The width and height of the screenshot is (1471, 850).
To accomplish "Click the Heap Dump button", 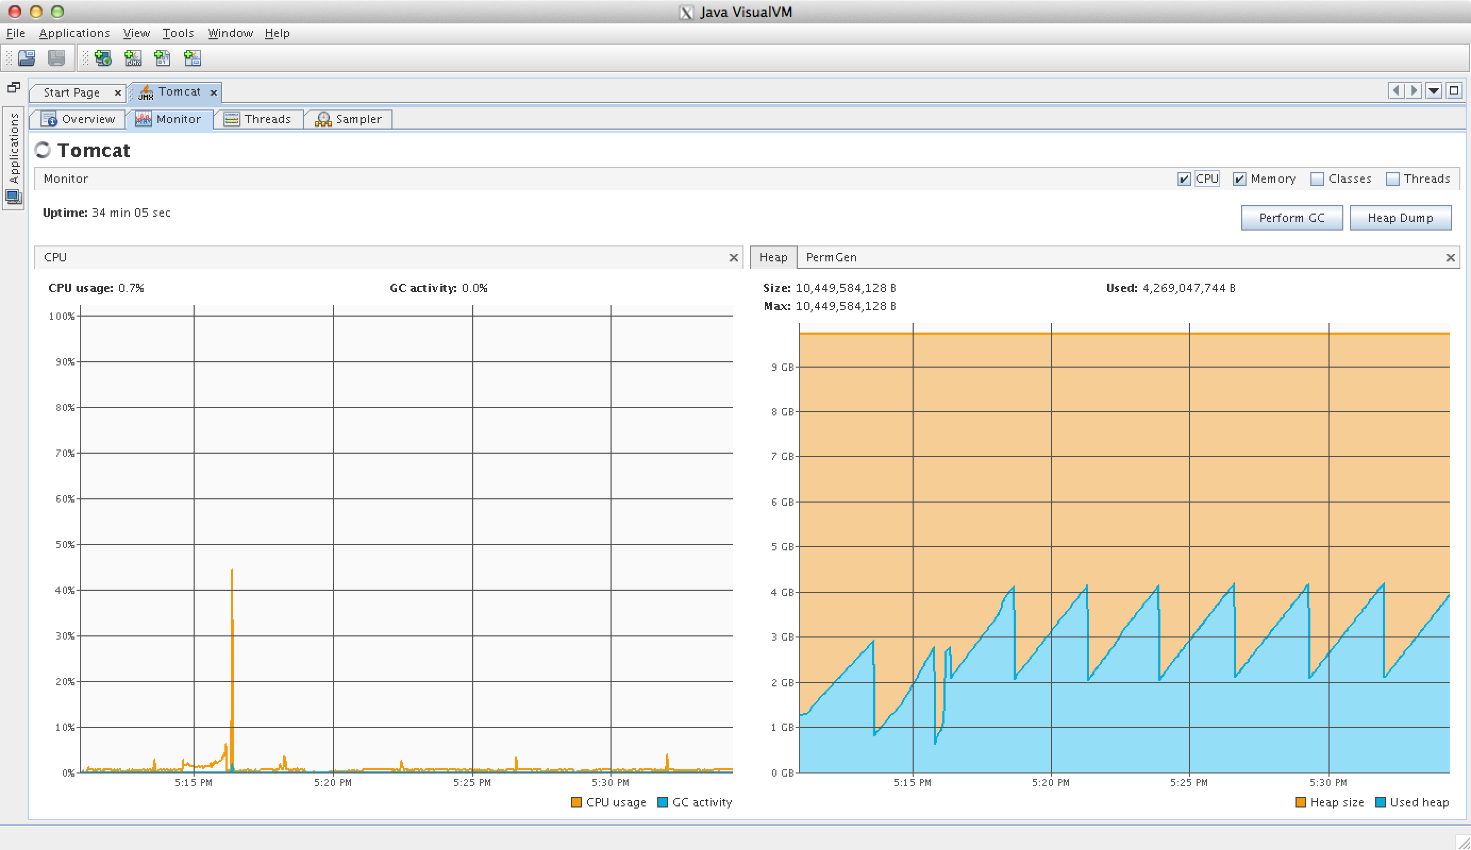I will tap(1400, 217).
